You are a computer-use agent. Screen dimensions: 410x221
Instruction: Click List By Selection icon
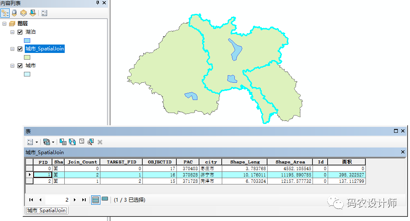(x=32, y=13)
